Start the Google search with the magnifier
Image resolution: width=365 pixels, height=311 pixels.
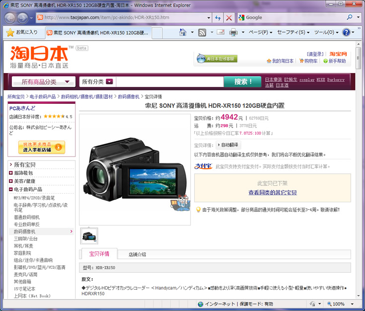[x=350, y=17]
